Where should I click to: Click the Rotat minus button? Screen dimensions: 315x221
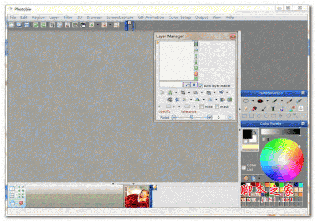(x=174, y=118)
